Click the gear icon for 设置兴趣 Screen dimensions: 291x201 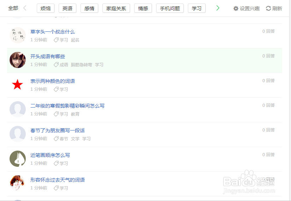pyautogui.click(x=236, y=8)
